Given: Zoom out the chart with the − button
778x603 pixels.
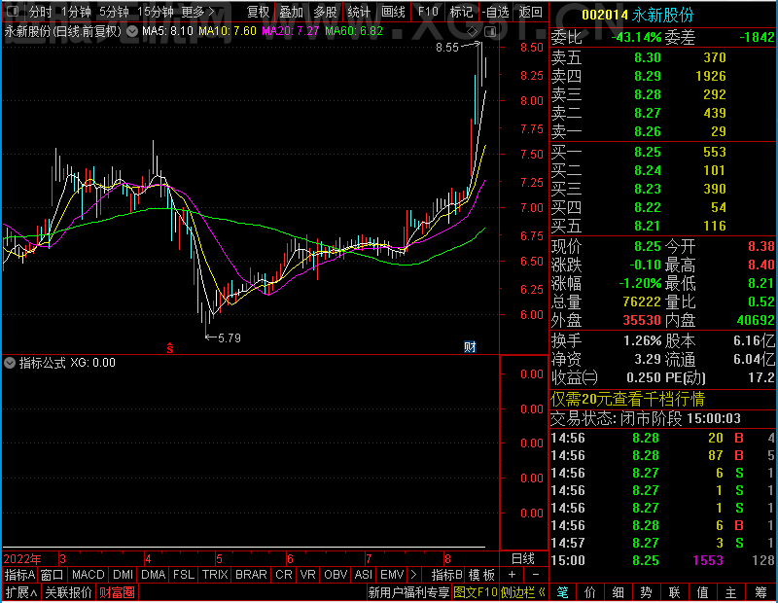Looking at the screenshot, I should click(536, 575).
